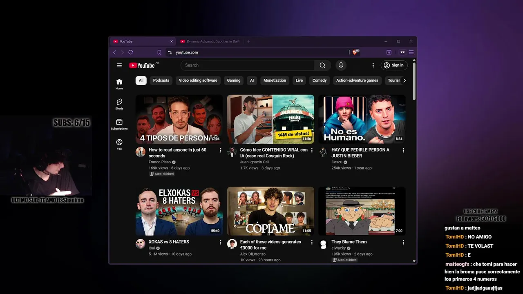The width and height of the screenshot is (523, 294).
Task: Open '14M de vistas' video thumbnail
Action: click(270, 119)
